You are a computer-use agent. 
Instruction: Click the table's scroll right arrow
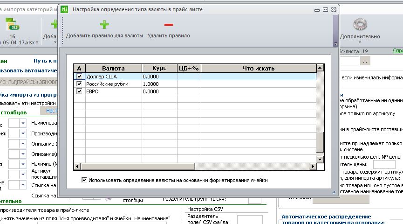[x=313, y=166]
